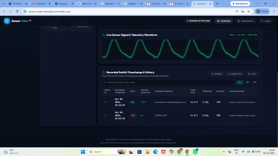Open a new browser tab
The height and width of the screenshot is (156, 278).
217,3
